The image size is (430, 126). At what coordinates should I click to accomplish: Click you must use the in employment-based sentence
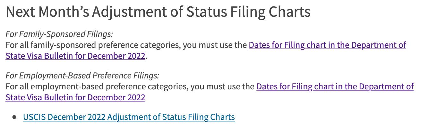point(223,87)
